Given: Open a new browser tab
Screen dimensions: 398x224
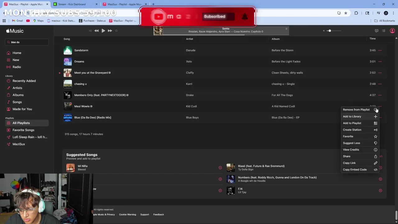Looking at the screenshot, I should pos(153,4).
